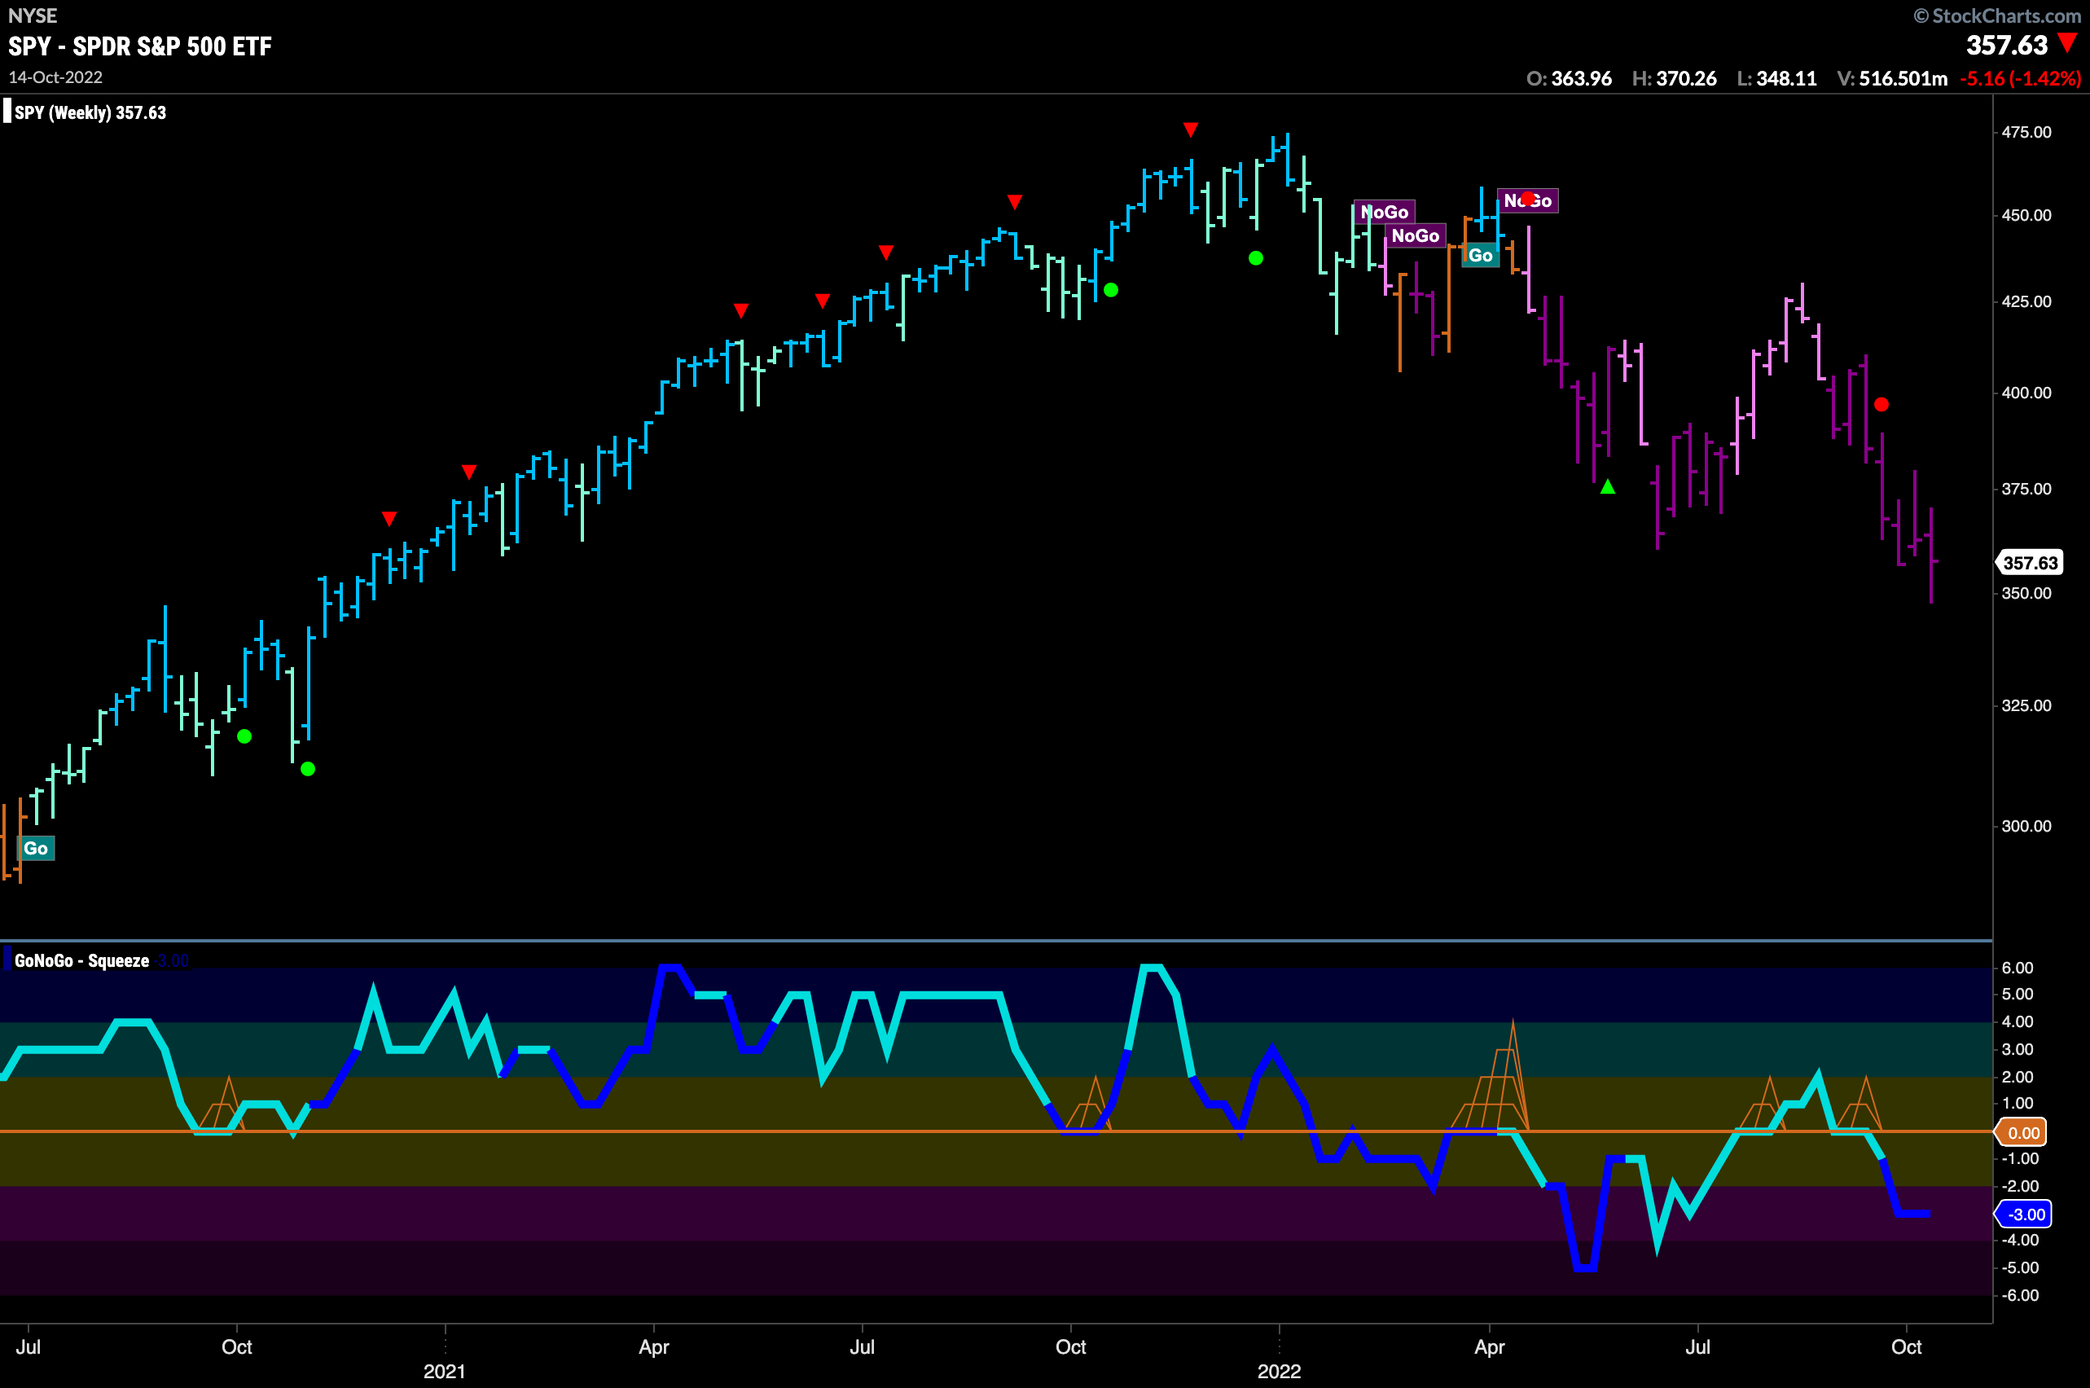Click the red down arrow beside 357.63 header price
The image size is (2090, 1388).
point(2067,42)
